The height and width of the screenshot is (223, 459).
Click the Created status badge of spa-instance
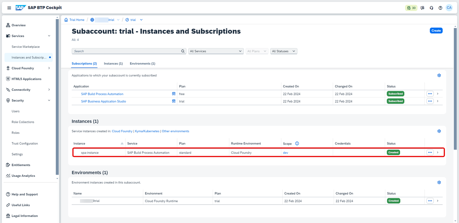393,152
